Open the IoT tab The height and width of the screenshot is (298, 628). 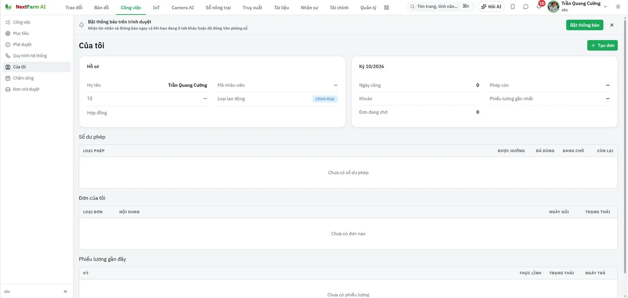point(156,7)
